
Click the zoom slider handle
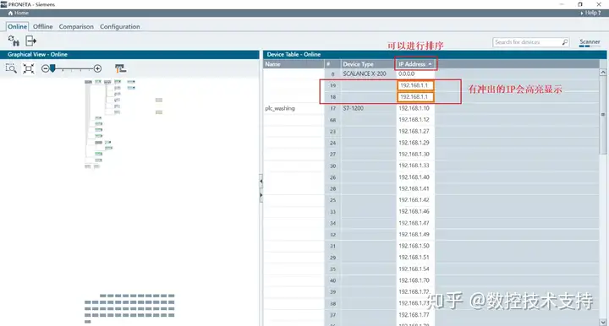[52, 68]
